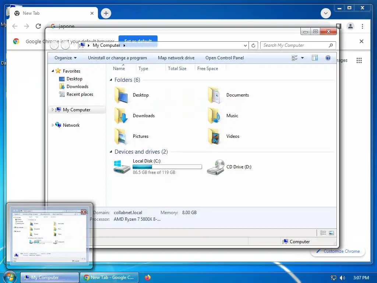Open the Organize dropdown menu
The height and width of the screenshot is (283, 377).
tap(66, 58)
